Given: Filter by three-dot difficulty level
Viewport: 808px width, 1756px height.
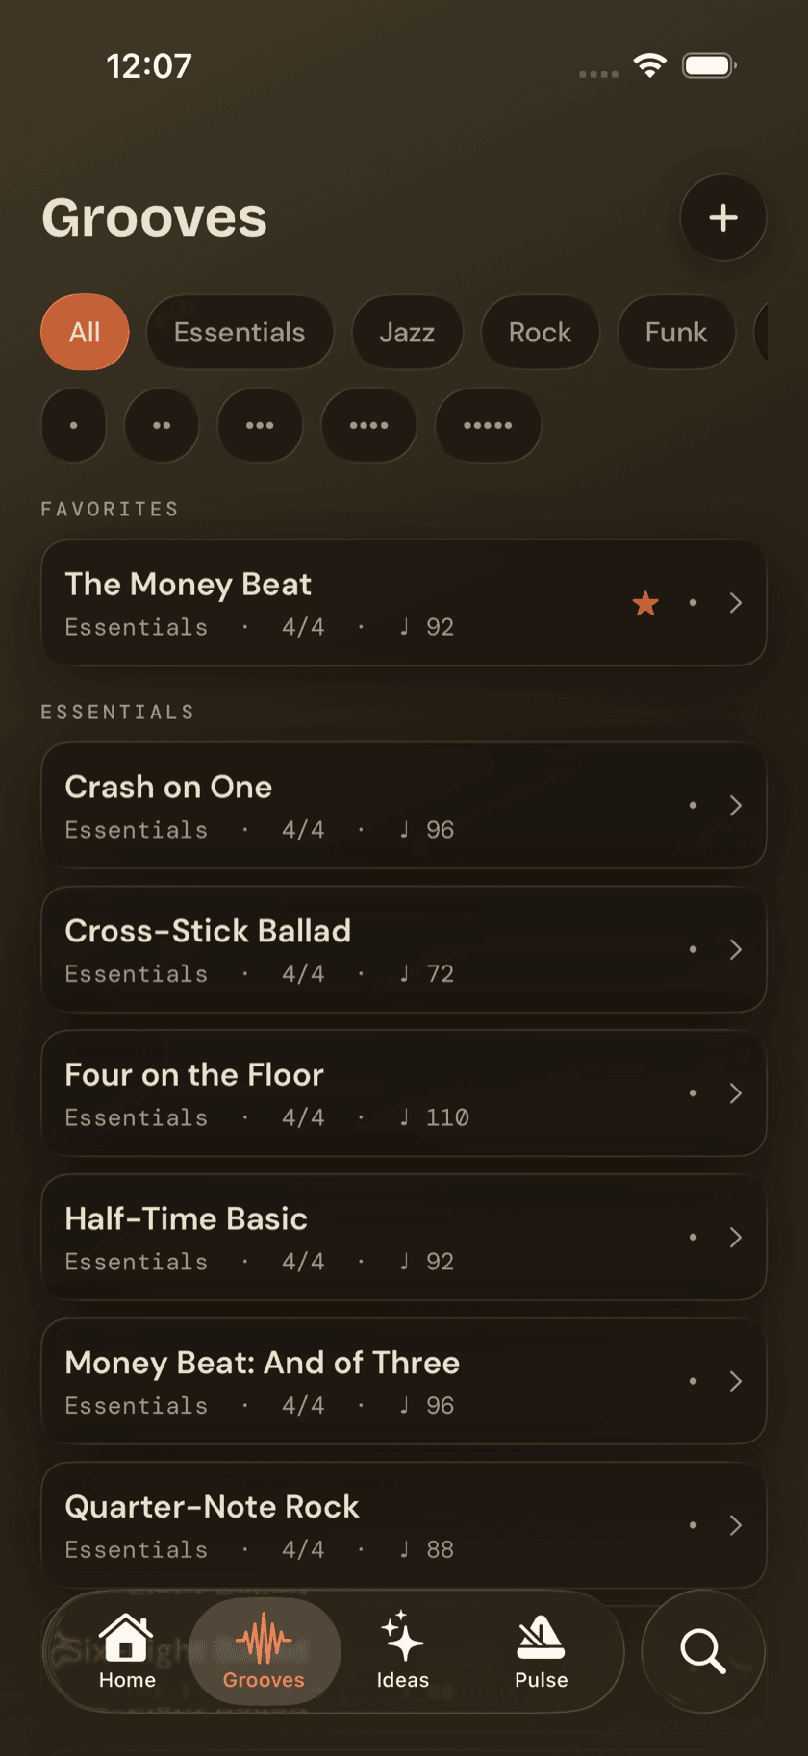Looking at the screenshot, I should pos(260,425).
